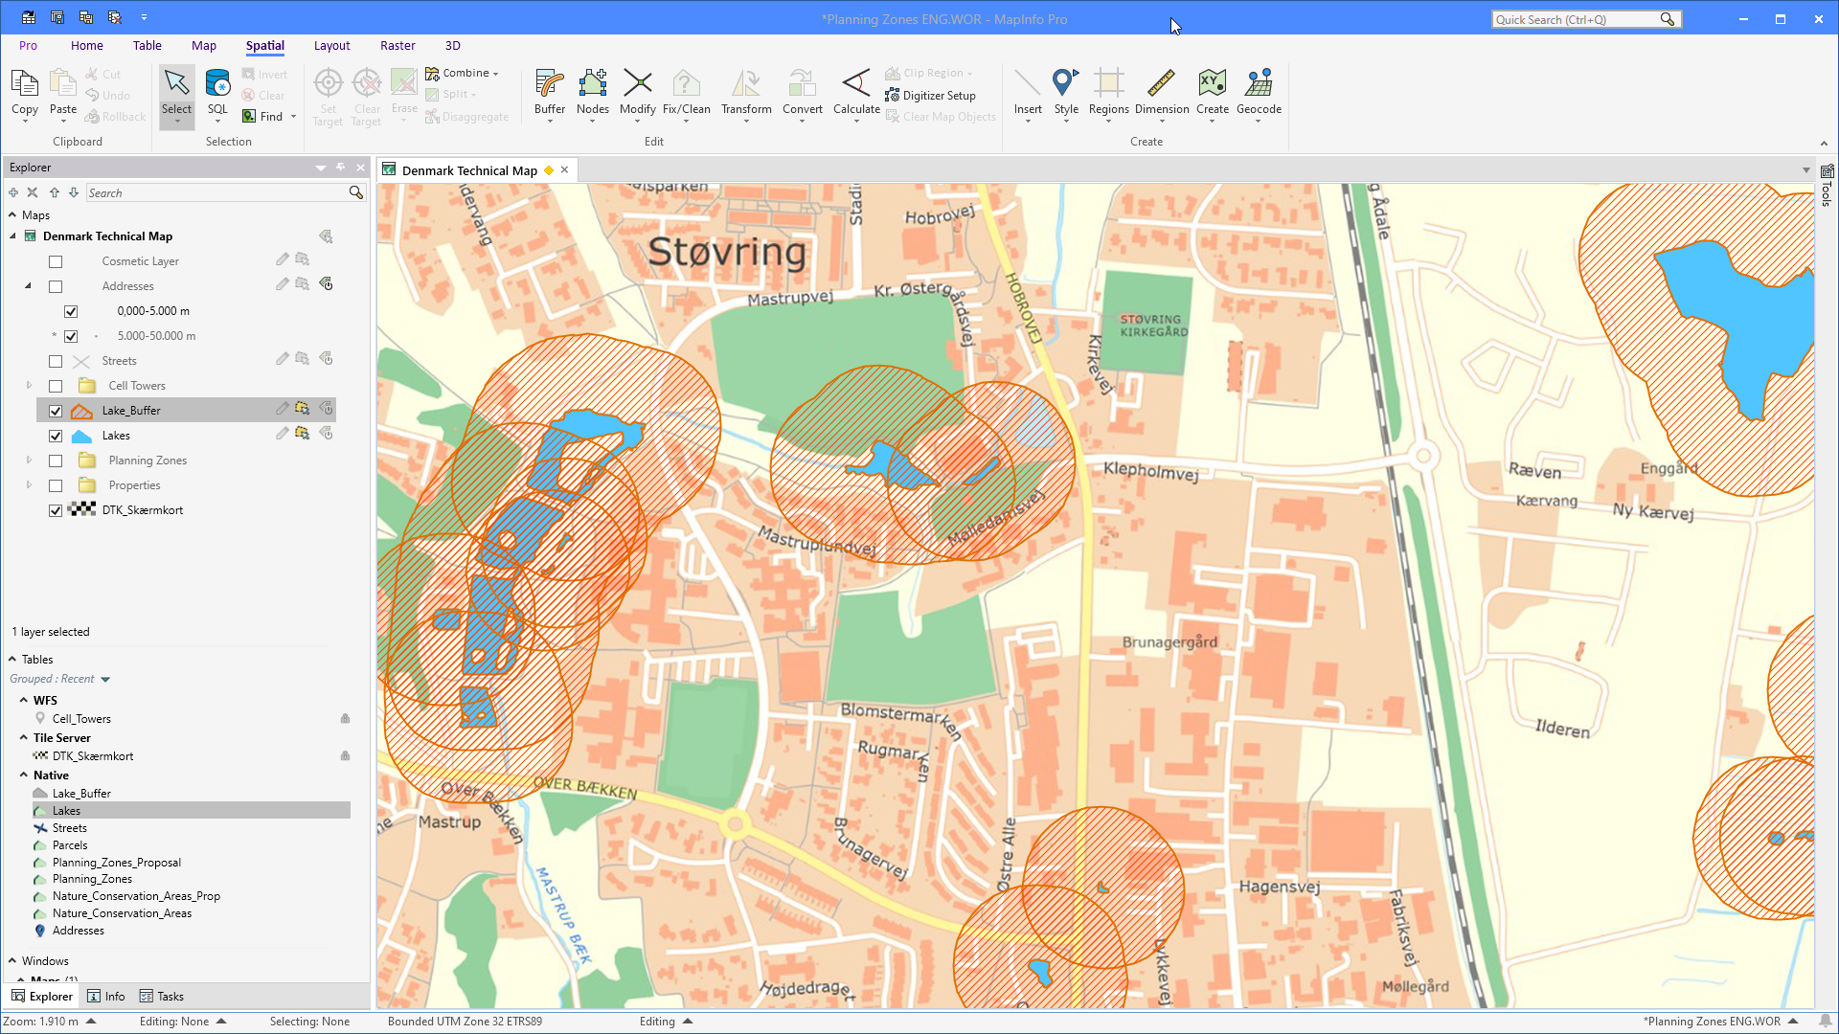Viewport: 1839px width, 1034px height.
Task: Open the Geocode tool
Action: (1259, 93)
